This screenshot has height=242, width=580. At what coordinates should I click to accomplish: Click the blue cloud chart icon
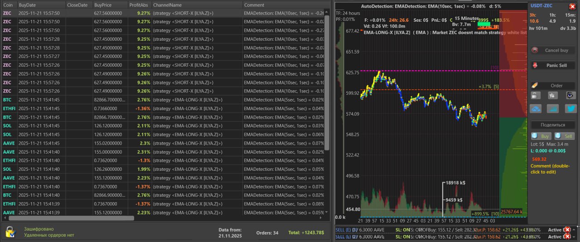click(x=535, y=109)
